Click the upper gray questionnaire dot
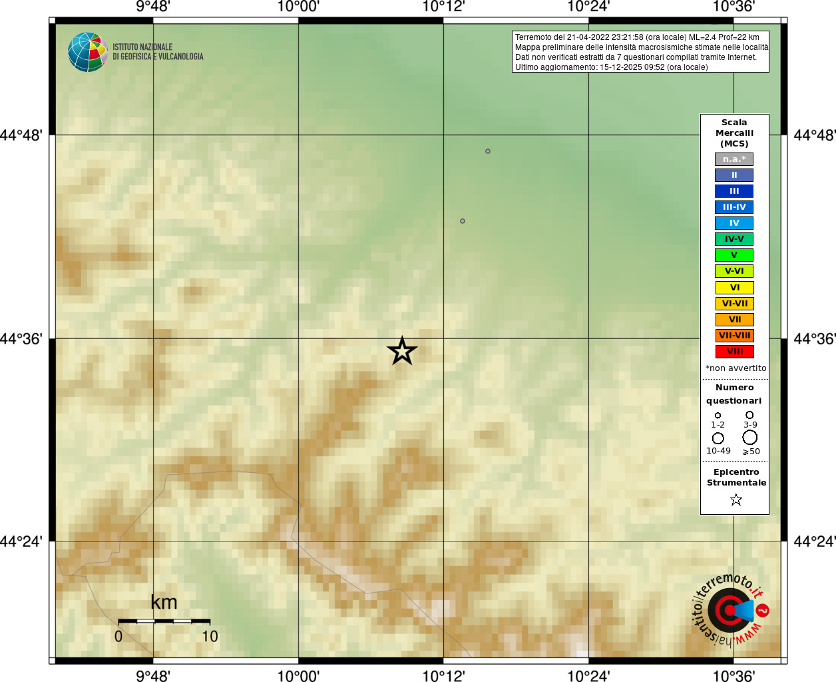Viewport: 836px width, 682px height. pos(488,151)
